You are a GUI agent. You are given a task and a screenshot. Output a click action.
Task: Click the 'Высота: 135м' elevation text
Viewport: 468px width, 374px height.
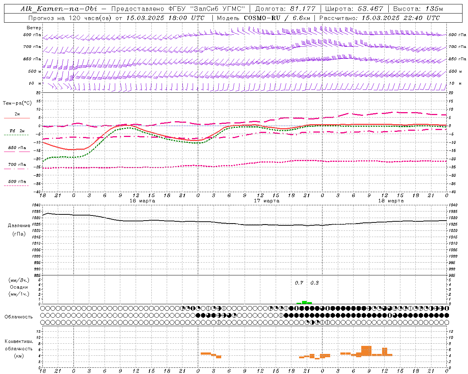click(x=419, y=9)
